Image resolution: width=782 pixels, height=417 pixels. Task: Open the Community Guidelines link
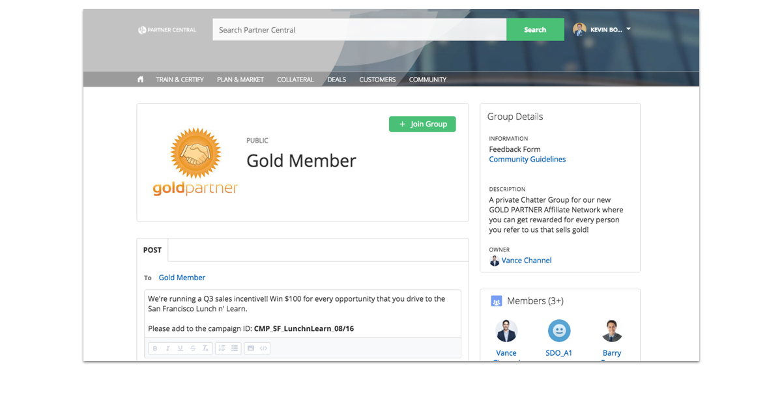527,160
